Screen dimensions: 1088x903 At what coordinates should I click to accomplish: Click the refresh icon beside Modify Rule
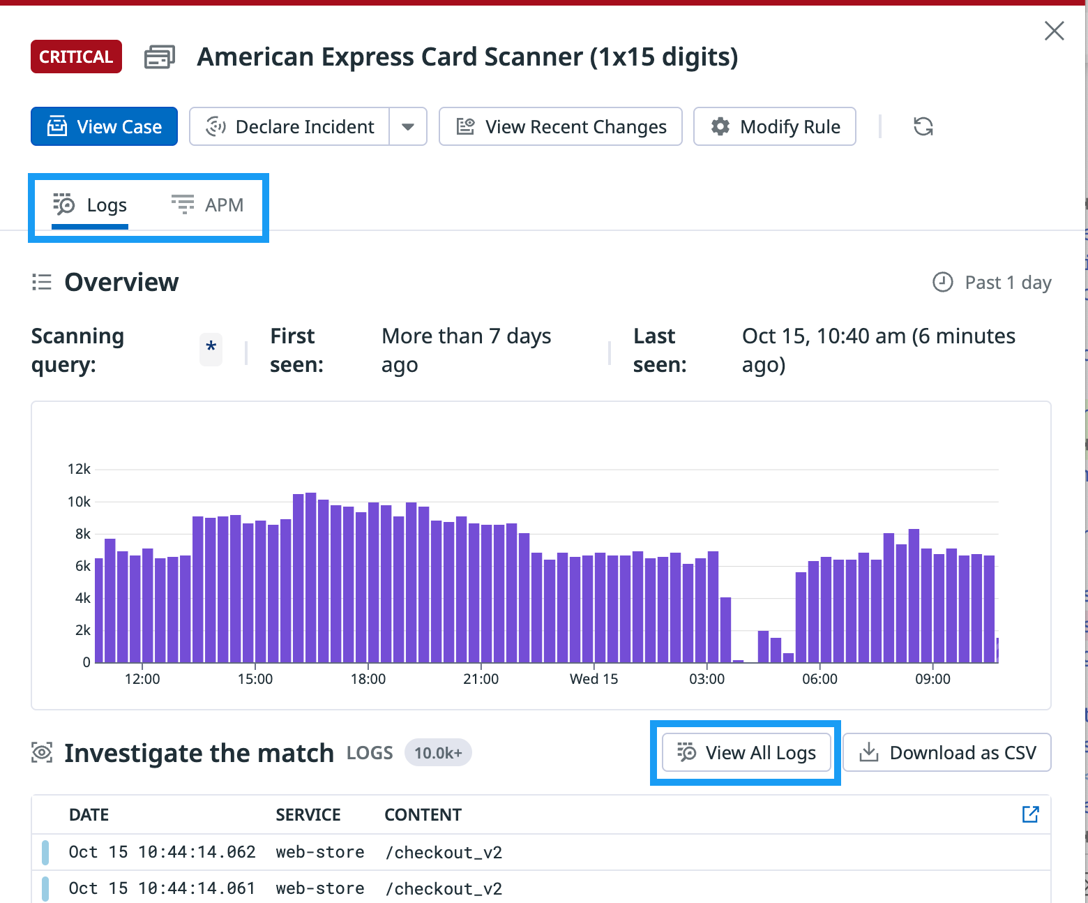click(x=923, y=126)
